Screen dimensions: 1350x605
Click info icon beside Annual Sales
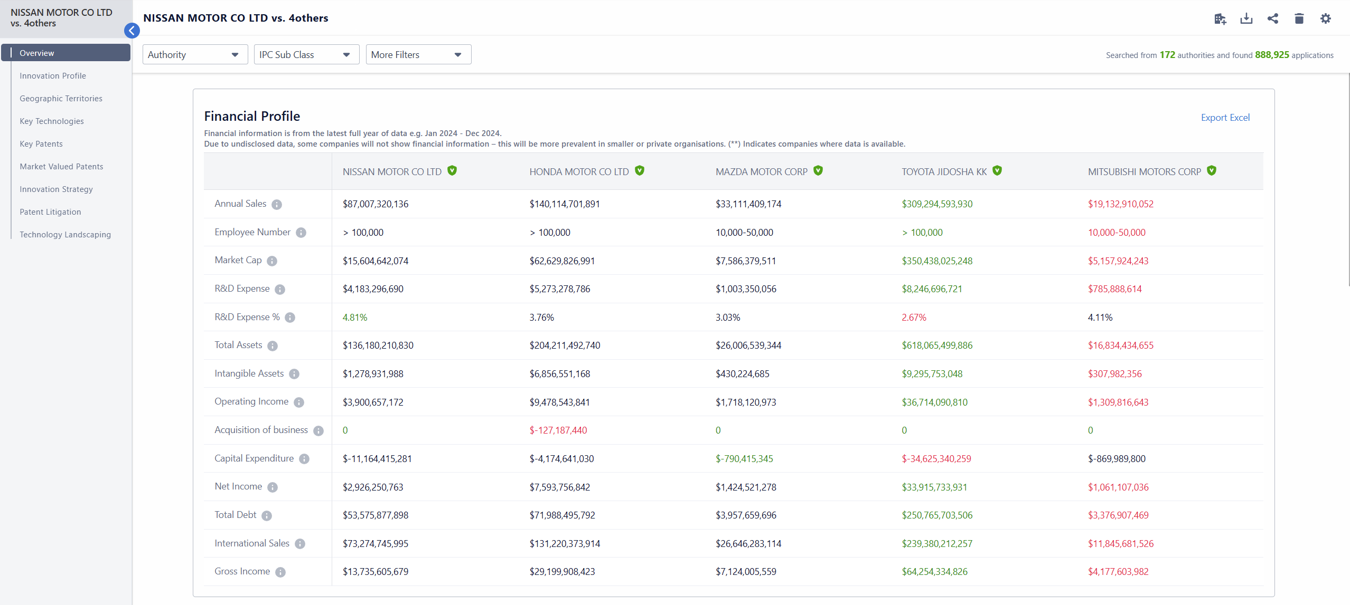coord(277,205)
